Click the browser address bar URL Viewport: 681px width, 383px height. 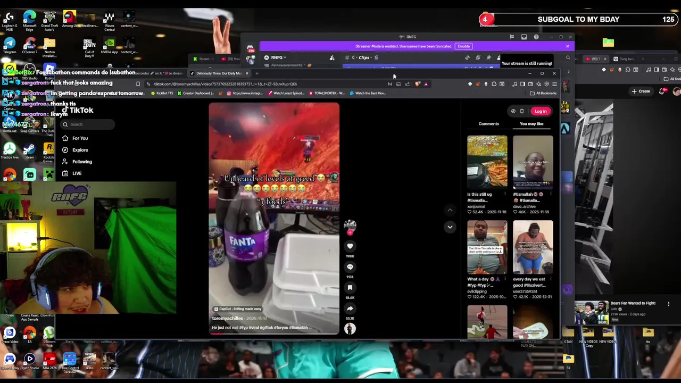click(225, 84)
